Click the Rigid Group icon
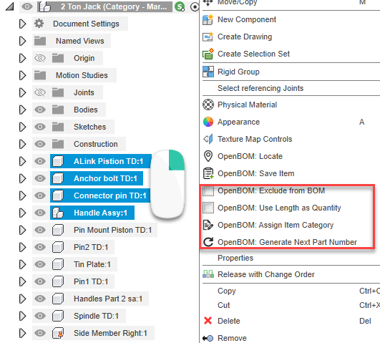 [x=208, y=72]
